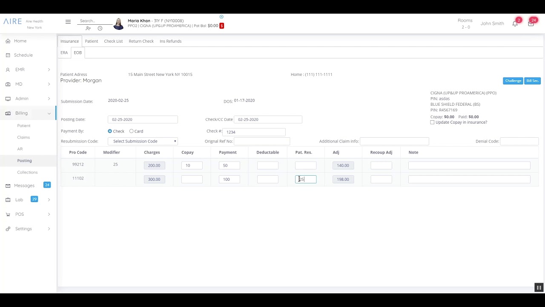
Task: Click the Settings icon in sidebar
Action: coord(8,229)
